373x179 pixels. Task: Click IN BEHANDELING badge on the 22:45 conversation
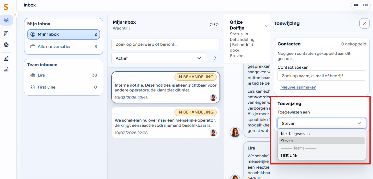click(x=196, y=77)
